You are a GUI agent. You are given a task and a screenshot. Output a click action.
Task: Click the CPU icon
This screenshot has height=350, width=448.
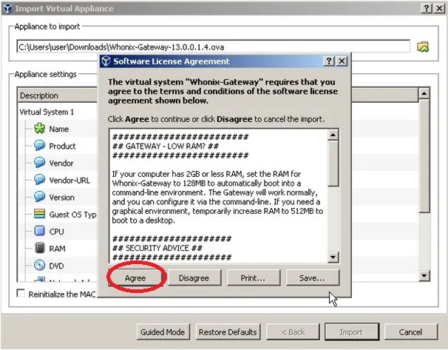(39, 231)
